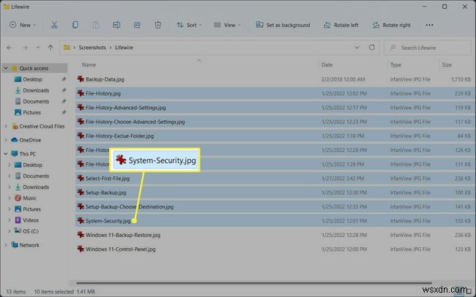The width and height of the screenshot is (476, 297).
Task: Click Screenshots in the address breadcrumb
Action: coord(92,48)
